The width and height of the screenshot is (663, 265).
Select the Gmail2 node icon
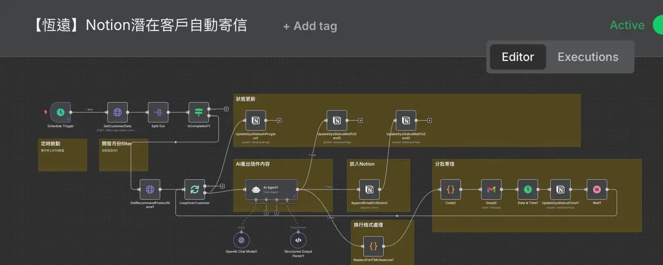pos(491,189)
